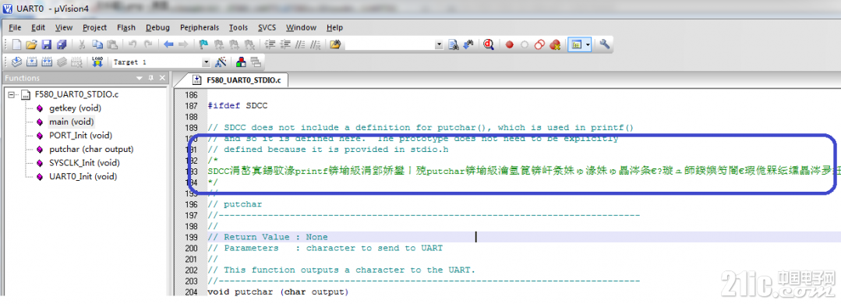Open a file with the folder icon
The width and height of the screenshot is (841, 304).
(31, 44)
